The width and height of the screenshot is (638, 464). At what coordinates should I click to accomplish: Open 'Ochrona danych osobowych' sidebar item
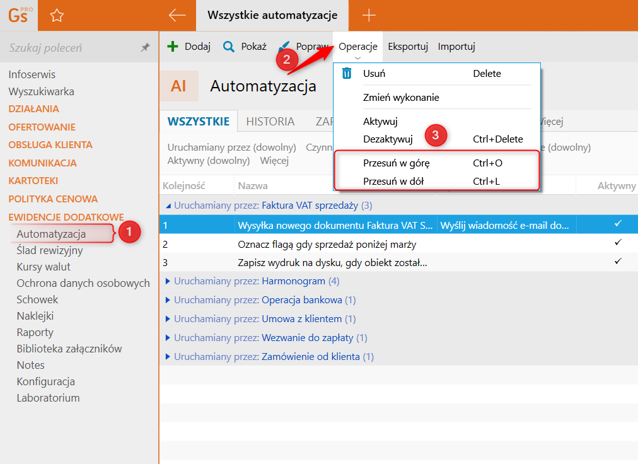(x=83, y=283)
